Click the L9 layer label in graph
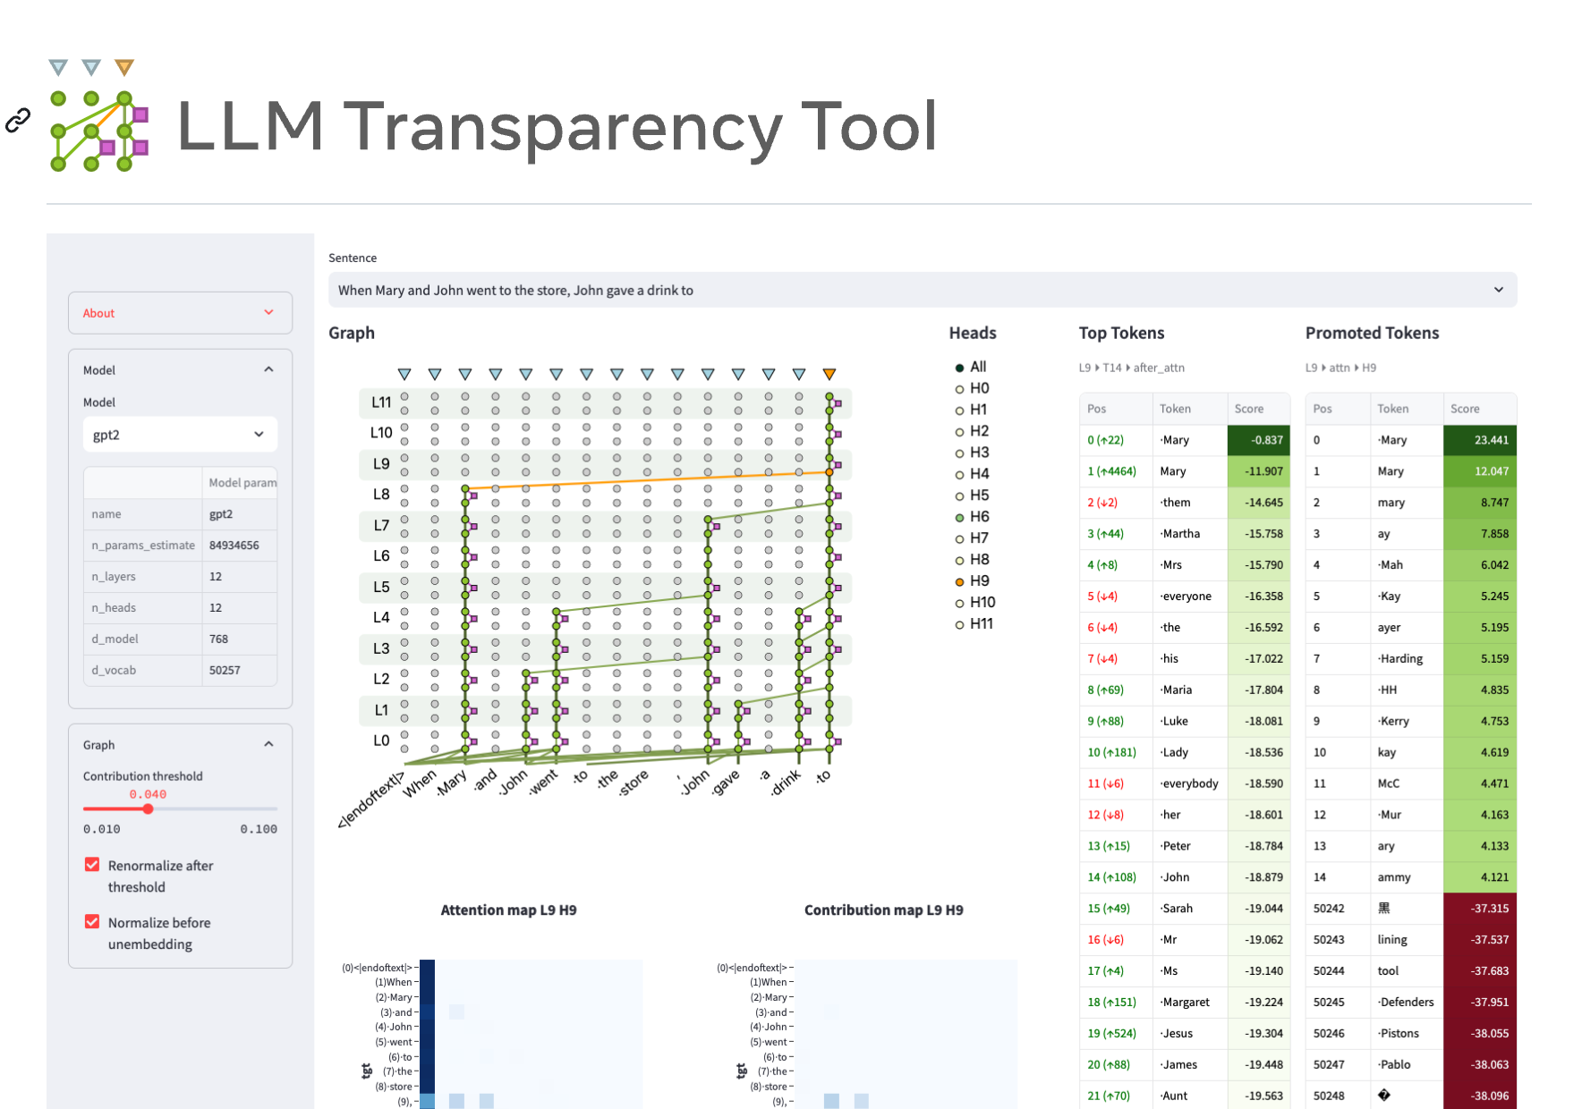 pos(381,464)
